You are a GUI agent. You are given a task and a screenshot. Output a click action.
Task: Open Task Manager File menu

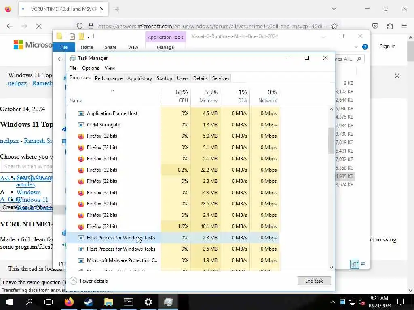point(73,68)
